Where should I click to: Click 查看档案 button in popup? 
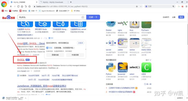click(55, 55)
